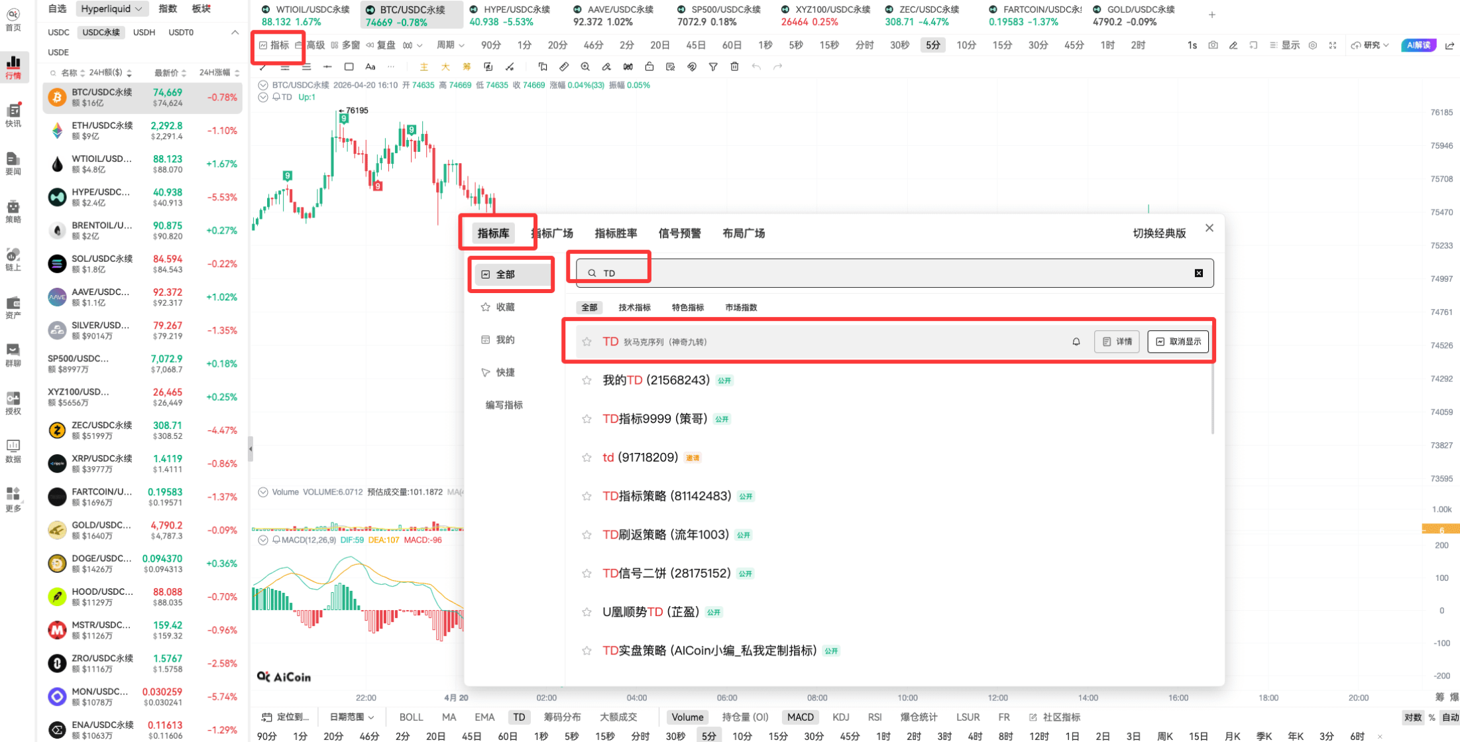Switch to the 指标广场 tab

tap(552, 233)
